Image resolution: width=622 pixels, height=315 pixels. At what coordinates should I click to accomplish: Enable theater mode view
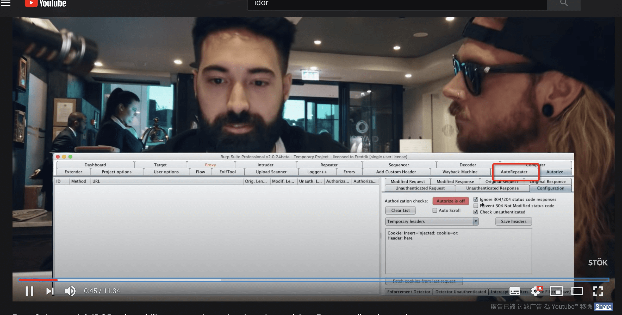pyautogui.click(x=577, y=291)
